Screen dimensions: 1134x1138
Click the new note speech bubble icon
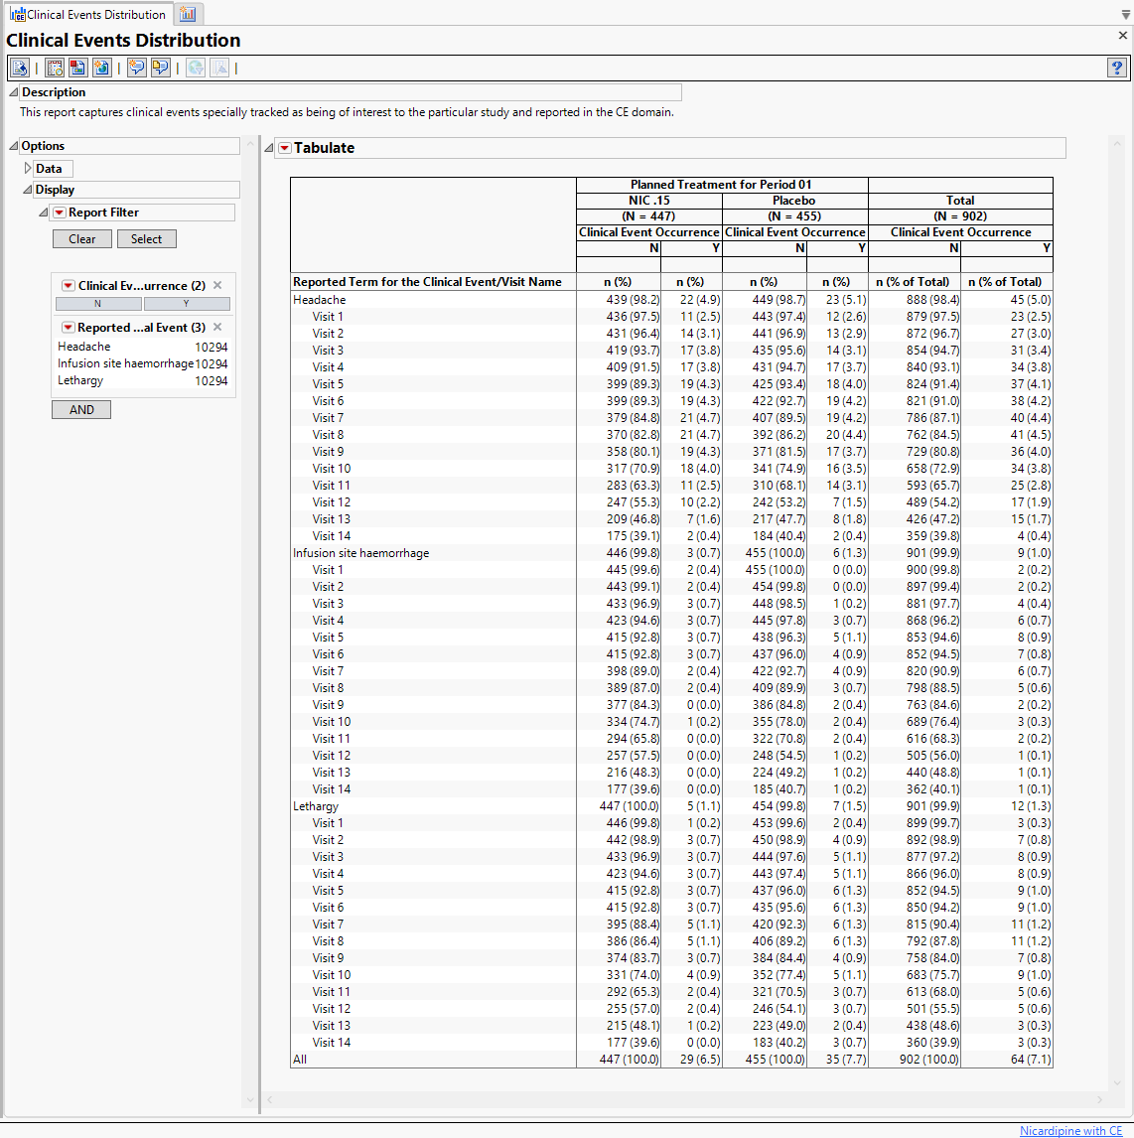(x=136, y=68)
